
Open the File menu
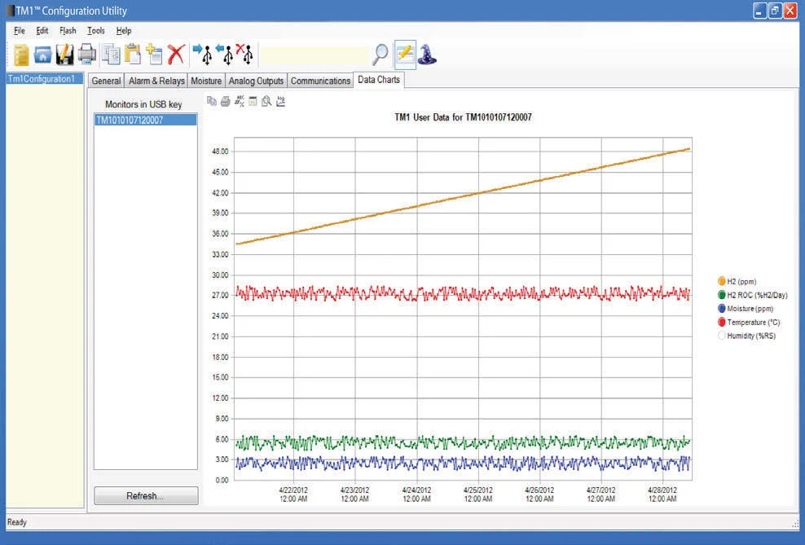20,31
